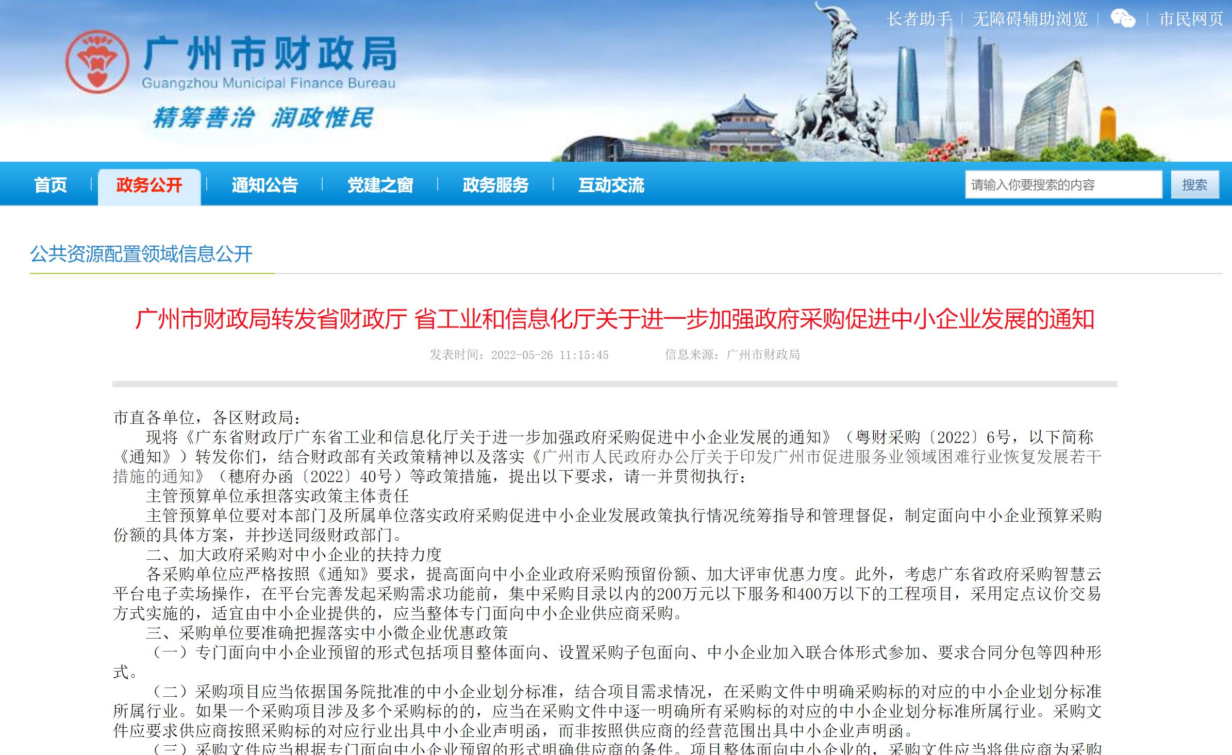Click the 信息来源 广州市财政局 source text
This screenshot has width=1232, height=755.
(732, 355)
